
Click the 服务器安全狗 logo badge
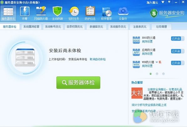tap(167, 13)
